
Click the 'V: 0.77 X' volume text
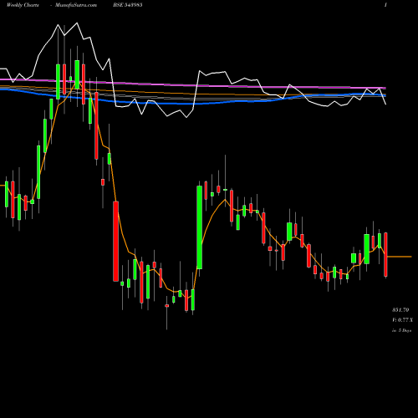(x=402, y=320)
